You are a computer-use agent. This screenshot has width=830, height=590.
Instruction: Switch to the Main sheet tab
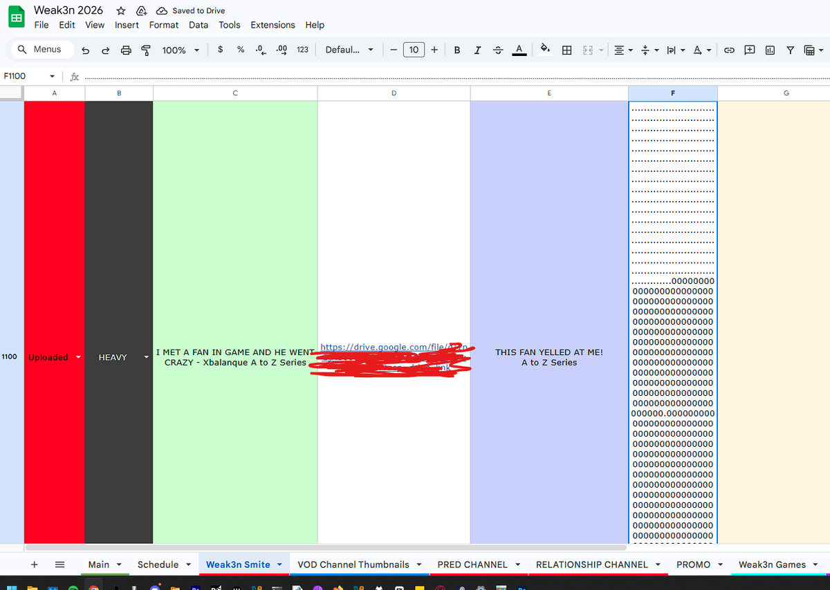99,564
